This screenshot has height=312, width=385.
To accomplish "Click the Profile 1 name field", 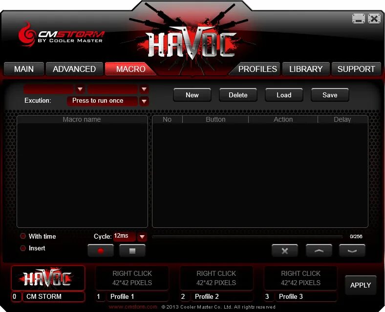I will 138,296.
